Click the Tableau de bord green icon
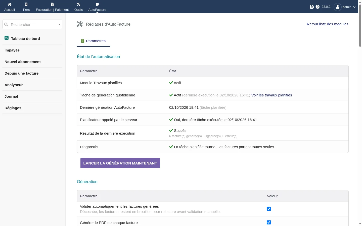This screenshot has width=362, height=226. tap(7, 38)
